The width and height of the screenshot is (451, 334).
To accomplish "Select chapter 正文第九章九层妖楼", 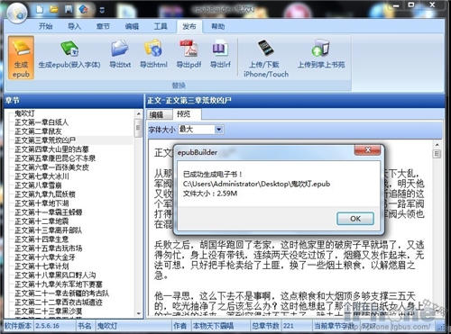I will coord(45,194).
